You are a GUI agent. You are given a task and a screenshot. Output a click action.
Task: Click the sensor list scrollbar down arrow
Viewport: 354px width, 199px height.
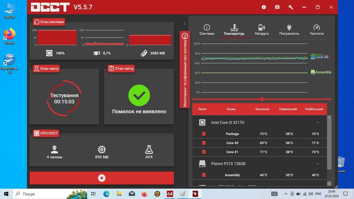[x=329, y=183]
